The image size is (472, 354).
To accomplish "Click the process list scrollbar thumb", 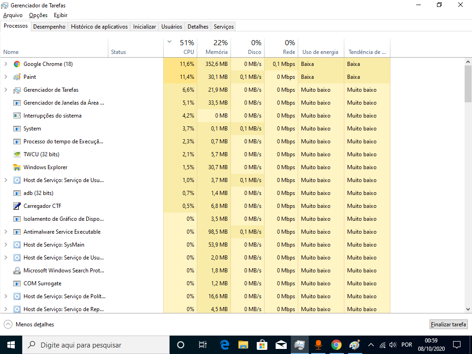I will coord(468,84).
